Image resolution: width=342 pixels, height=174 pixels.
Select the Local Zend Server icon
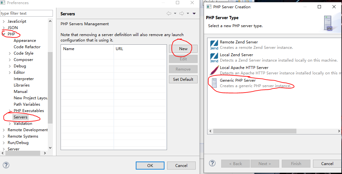(x=214, y=58)
